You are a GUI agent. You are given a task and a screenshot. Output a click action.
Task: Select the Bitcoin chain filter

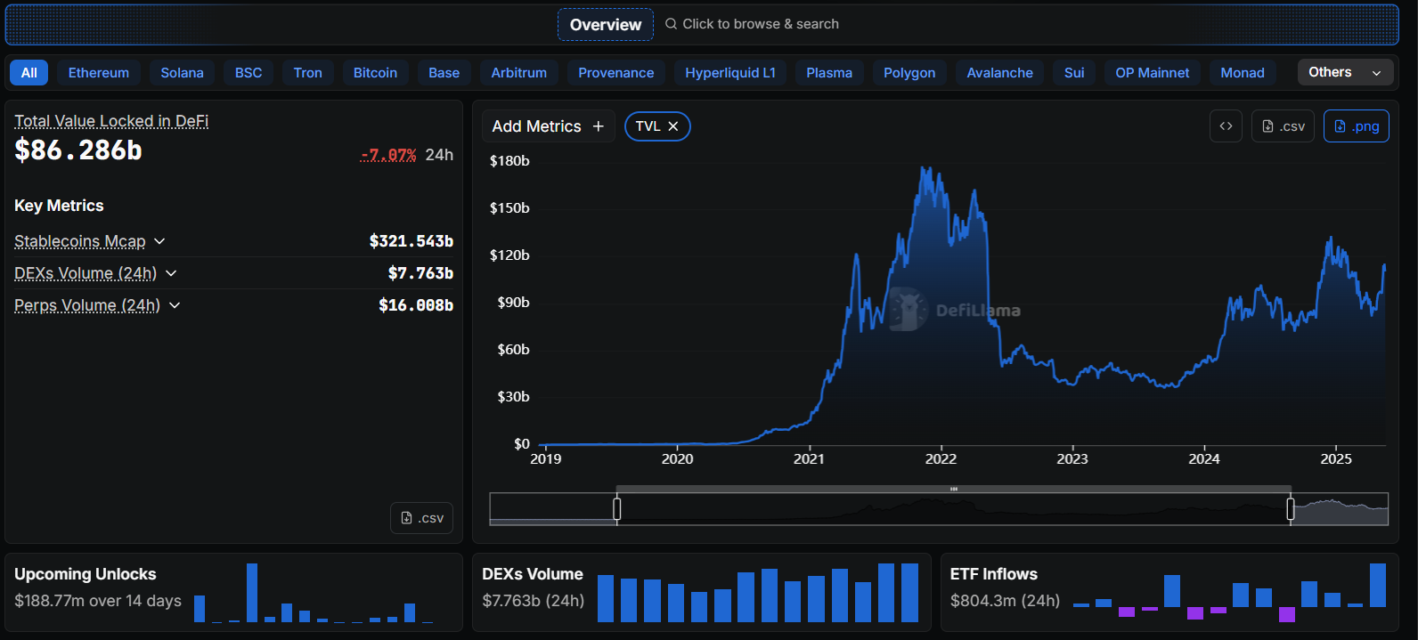coord(376,73)
